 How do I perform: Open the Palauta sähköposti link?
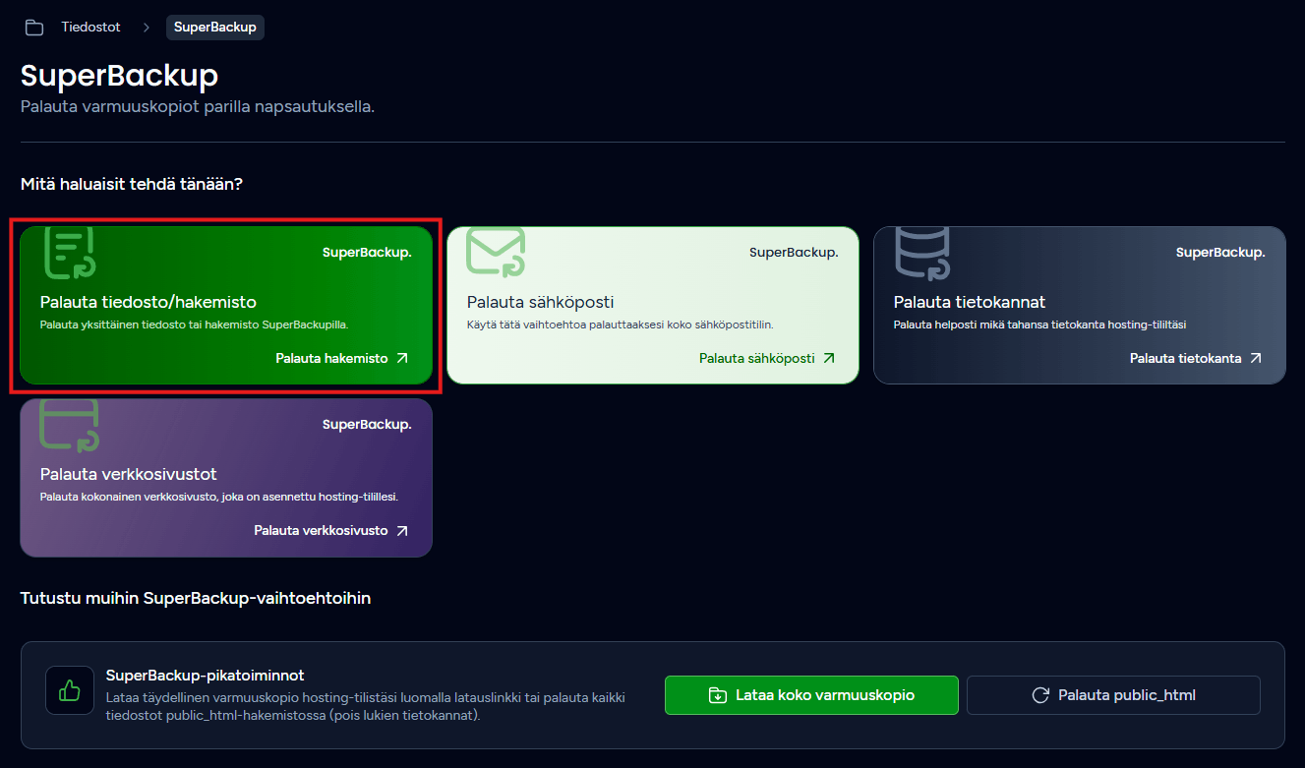click(757, 359)
